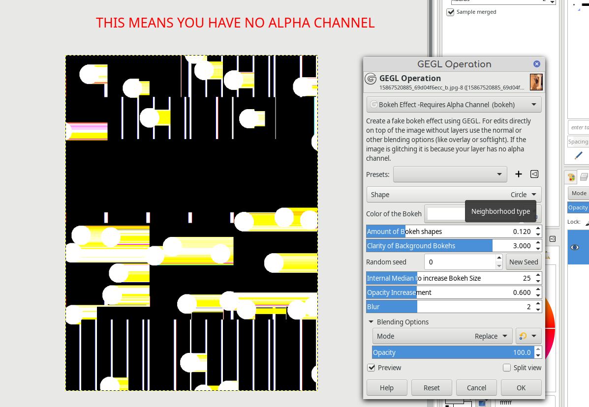Toggle the Preview checkbox

point(371,368)
